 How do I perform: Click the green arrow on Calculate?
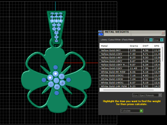[141, 111]
